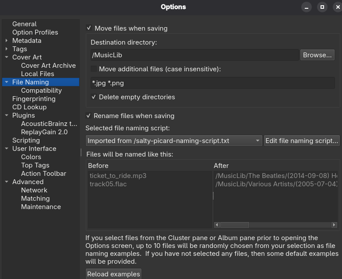
Task: Expand the Metadata tree section
Action: coord(7,41)
